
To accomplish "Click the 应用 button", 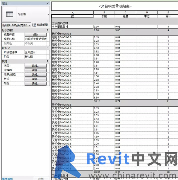I will coord(41,179).
